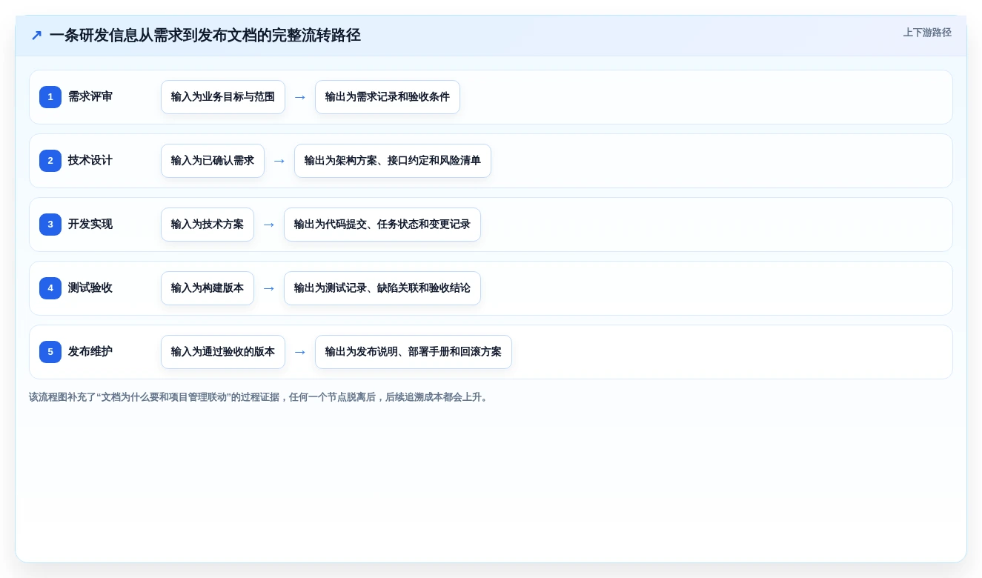Click step number 1 badge
This screenshot has height=578, width=982.
[x=50, y=97]
